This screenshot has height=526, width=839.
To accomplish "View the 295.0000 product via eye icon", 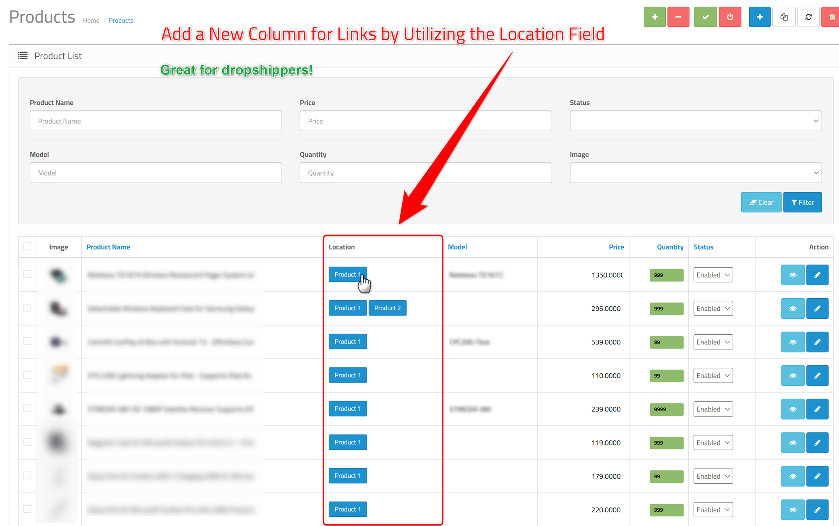I will click(x=792, y=309).
